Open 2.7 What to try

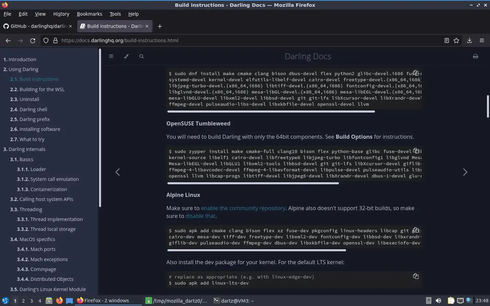point(27,139)
